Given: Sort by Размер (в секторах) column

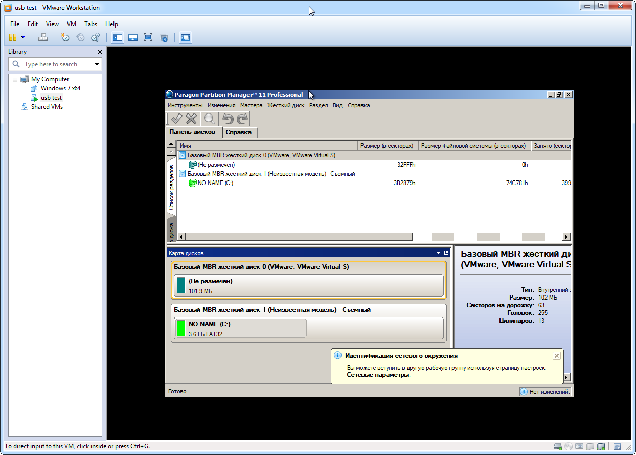Looking at the screenshot, I should (x=388, y=146).
